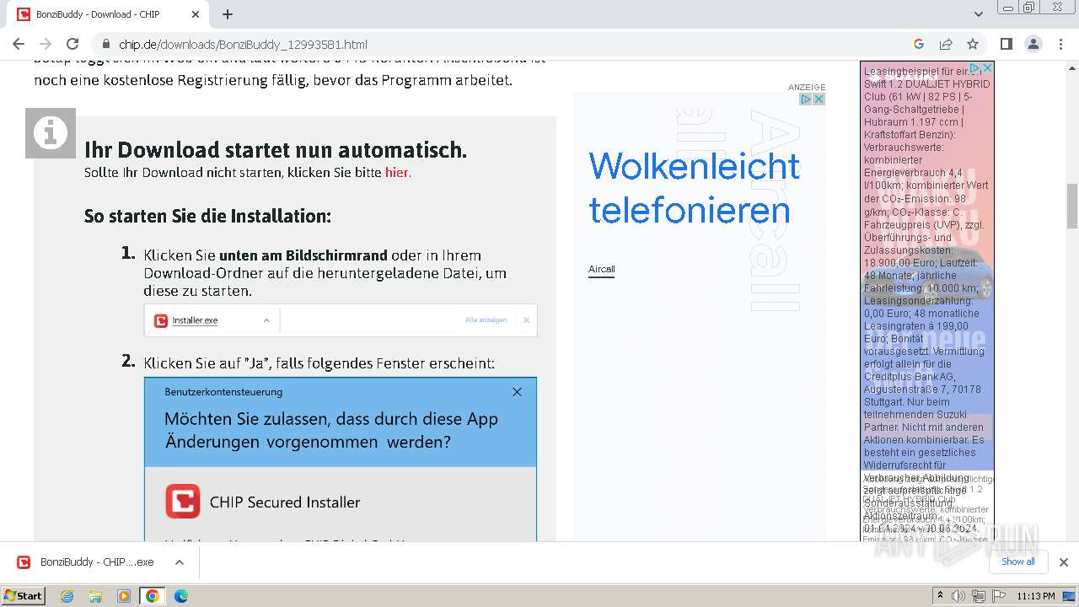Open the Chrome profile avatar

click(x=1033, y=44)
